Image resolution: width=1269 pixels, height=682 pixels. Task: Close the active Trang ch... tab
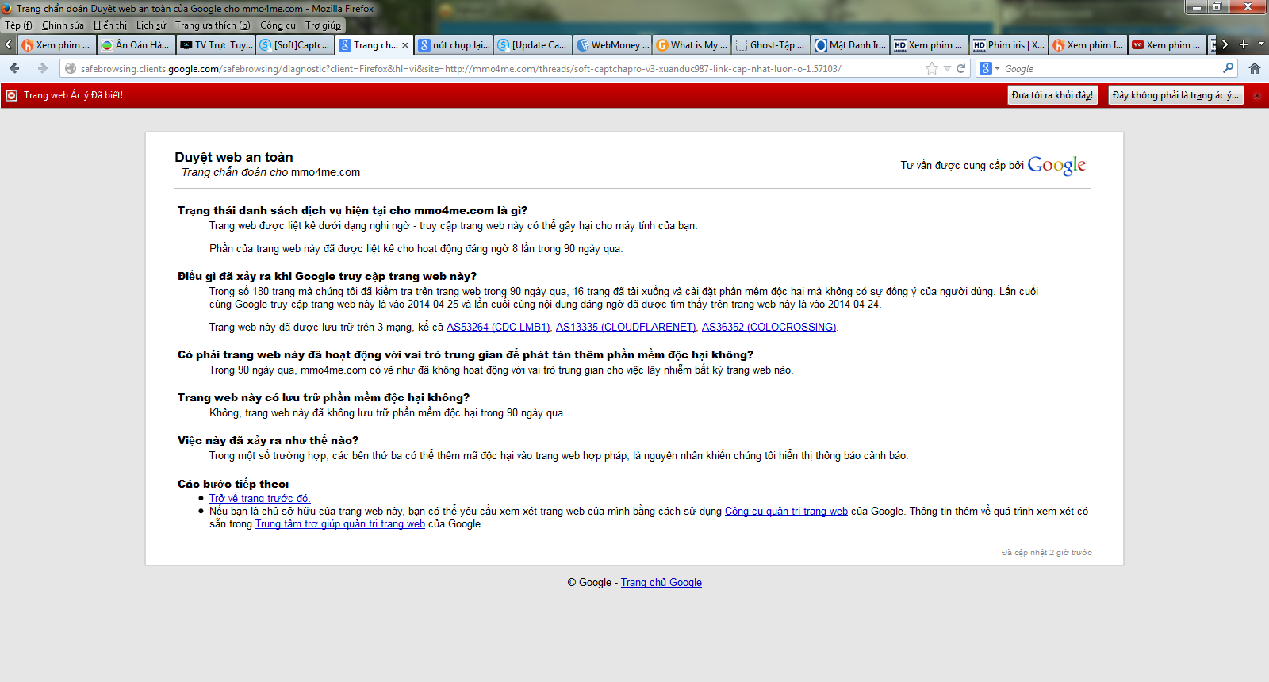pos(405,45)
